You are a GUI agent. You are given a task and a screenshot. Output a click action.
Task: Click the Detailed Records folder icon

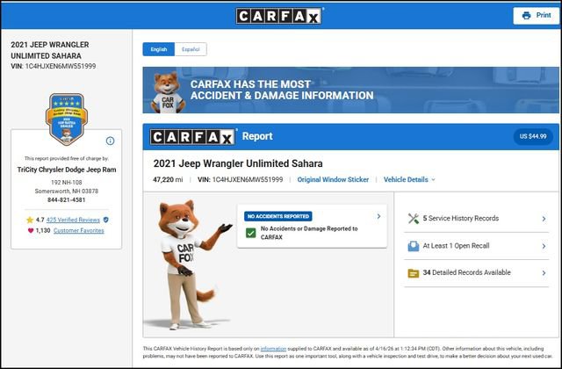414,273
